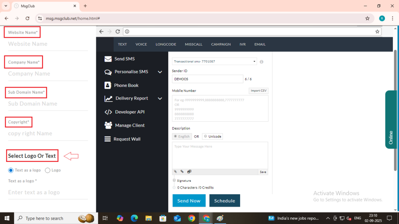Switch to the VOICE tab
The image size is (399, 224).
coord(141,44)
